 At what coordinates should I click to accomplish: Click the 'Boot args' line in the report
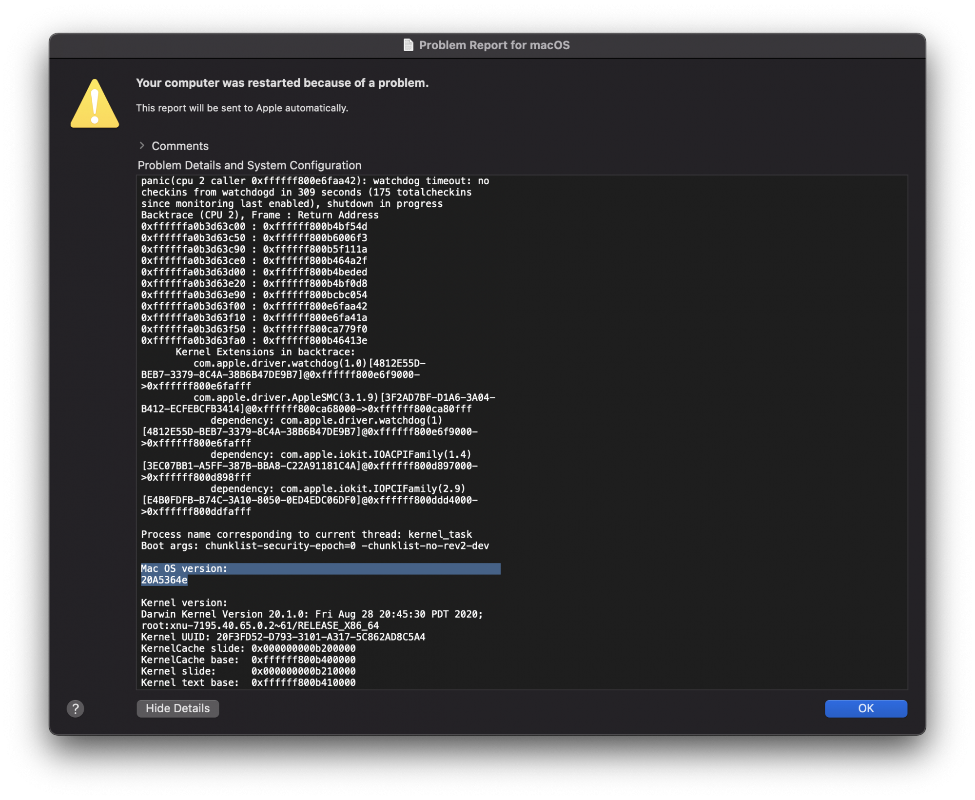click(315, 546)
